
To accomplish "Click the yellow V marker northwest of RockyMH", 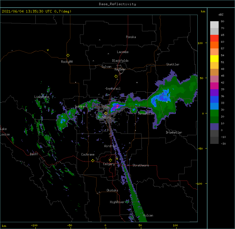I will click(48, 50).
